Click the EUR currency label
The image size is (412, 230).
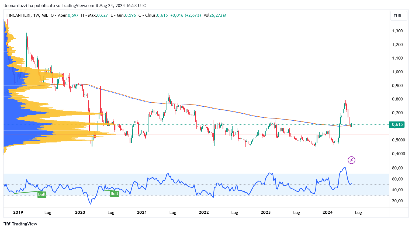397,16
